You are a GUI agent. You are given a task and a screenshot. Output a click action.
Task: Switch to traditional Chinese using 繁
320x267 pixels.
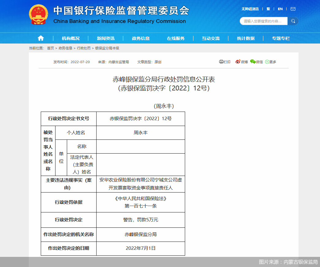(x=268, y=9)
